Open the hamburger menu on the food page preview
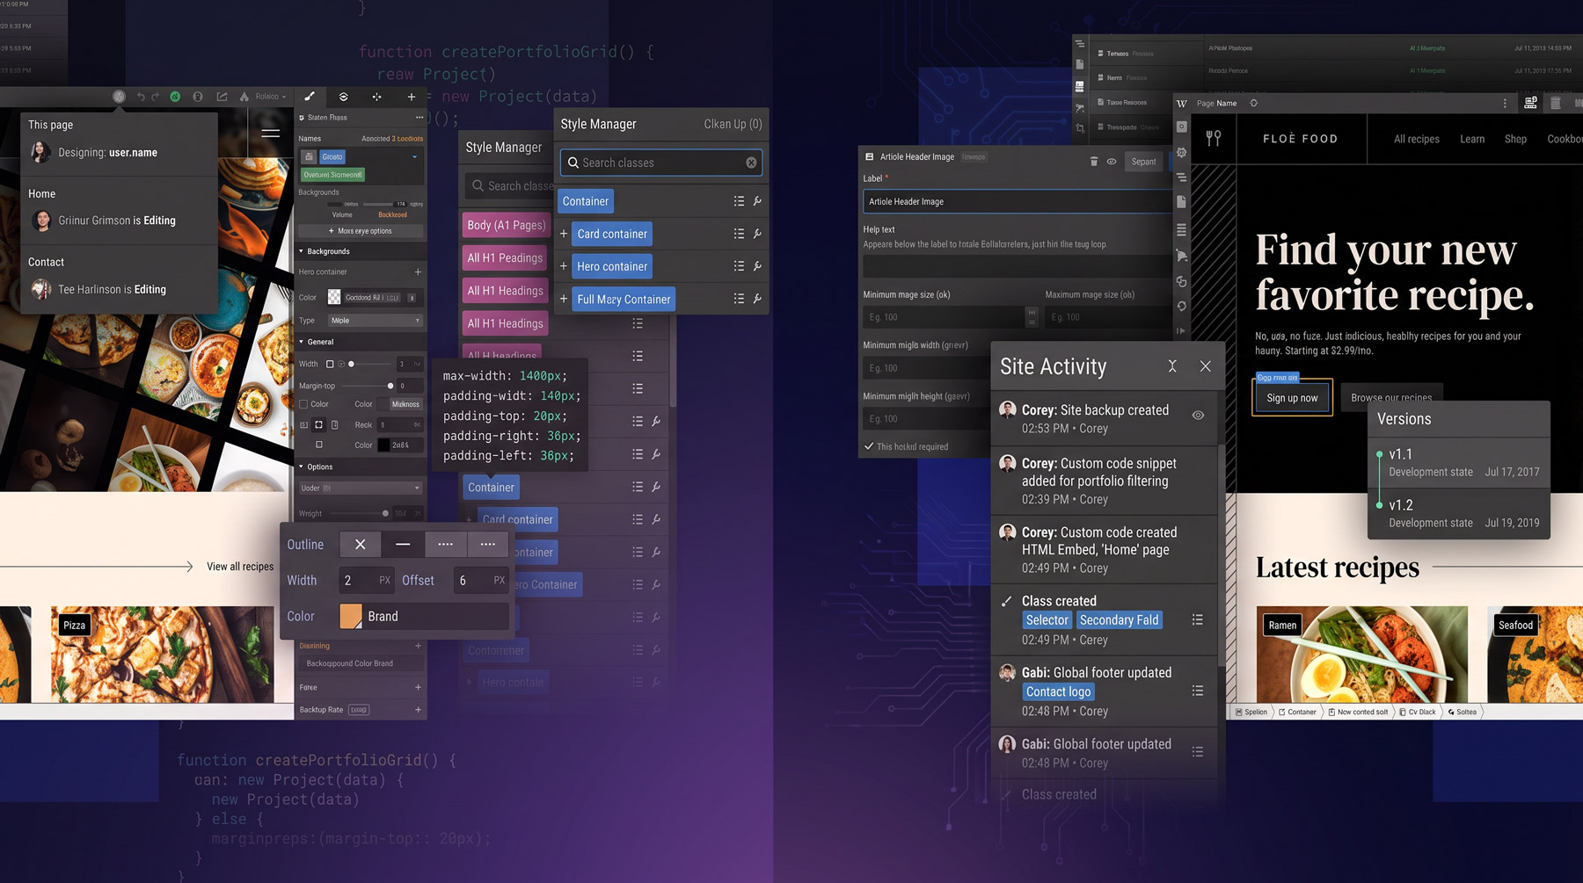1583x883 pixels. click(270, 134)
